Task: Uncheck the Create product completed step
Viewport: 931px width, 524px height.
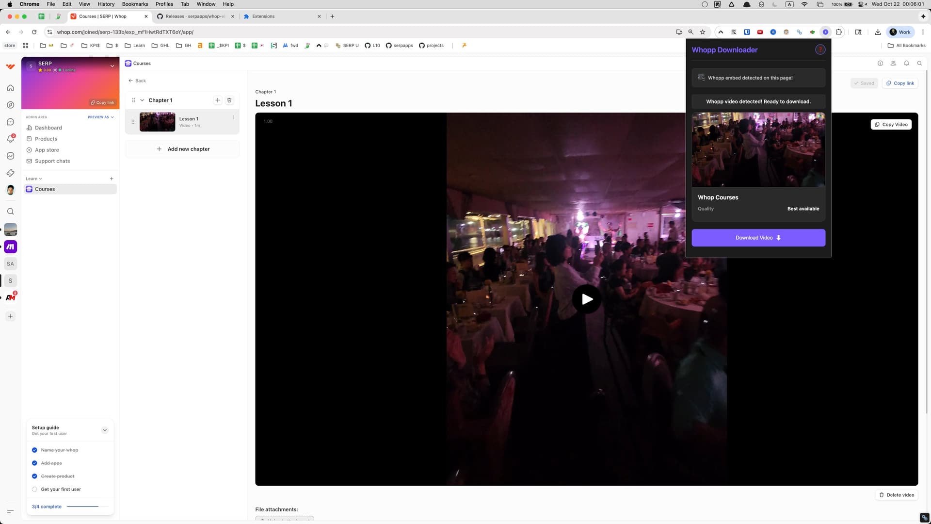Action: point(34,476)
